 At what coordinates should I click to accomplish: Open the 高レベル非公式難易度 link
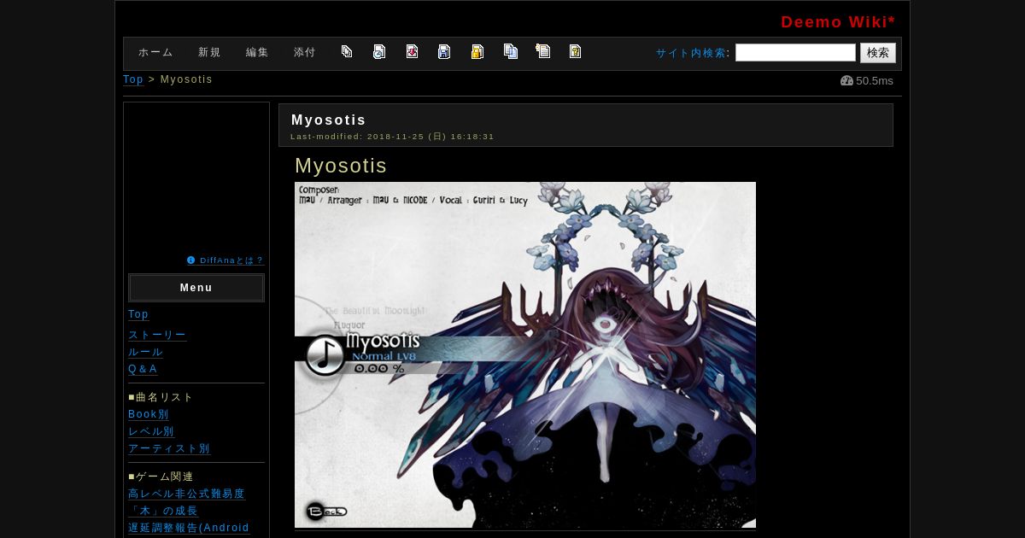(x=186, y=494)
